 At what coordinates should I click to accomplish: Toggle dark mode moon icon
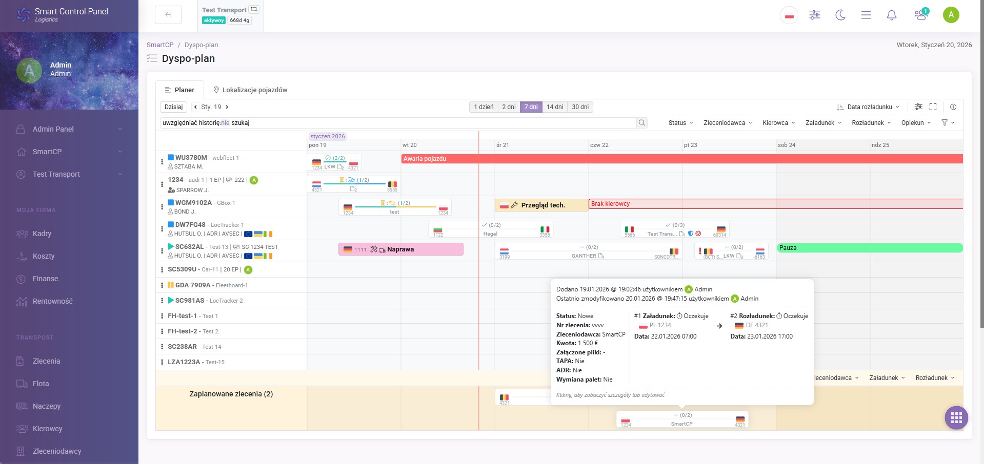tap(840, 15)
